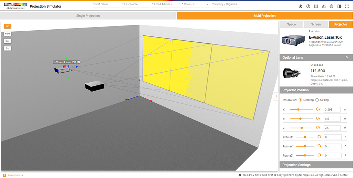Open the language globe icon

(x=331, y=6)
